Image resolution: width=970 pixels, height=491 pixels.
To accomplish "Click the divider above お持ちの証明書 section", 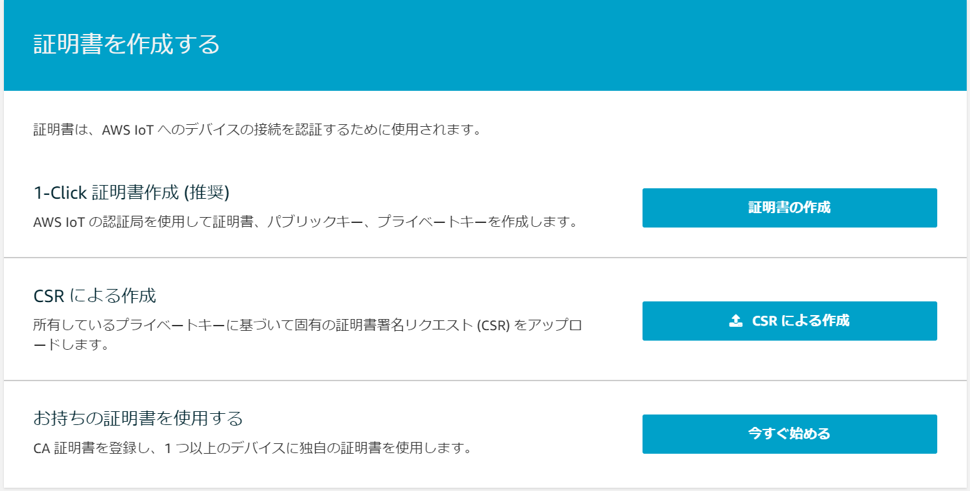I will pyautogui.click(x=485, y=381).
